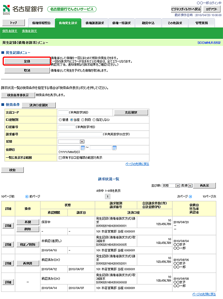Focus the 口座番号 input field

67,127
